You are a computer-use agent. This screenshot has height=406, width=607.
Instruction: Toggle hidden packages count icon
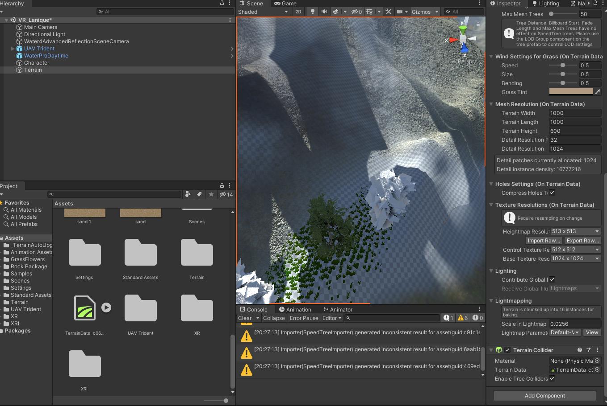click(226, 194)
